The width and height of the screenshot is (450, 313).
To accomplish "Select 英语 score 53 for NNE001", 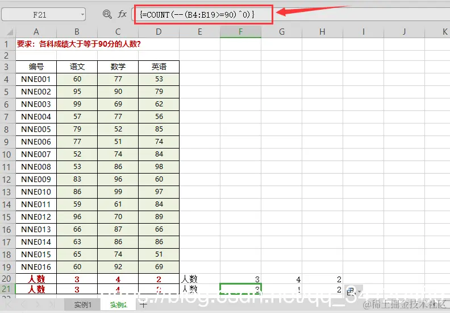I will [x=159, y=79].
